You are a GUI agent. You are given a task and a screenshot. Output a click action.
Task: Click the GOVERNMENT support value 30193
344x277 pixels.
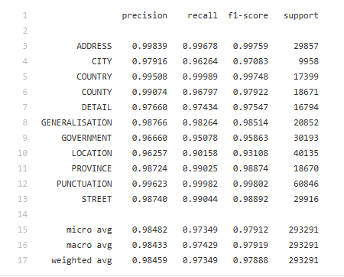pos(306,138)
